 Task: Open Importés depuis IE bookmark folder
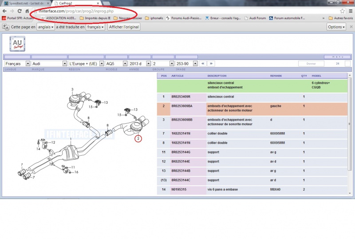pyautogui.click(x=95, y=18)
